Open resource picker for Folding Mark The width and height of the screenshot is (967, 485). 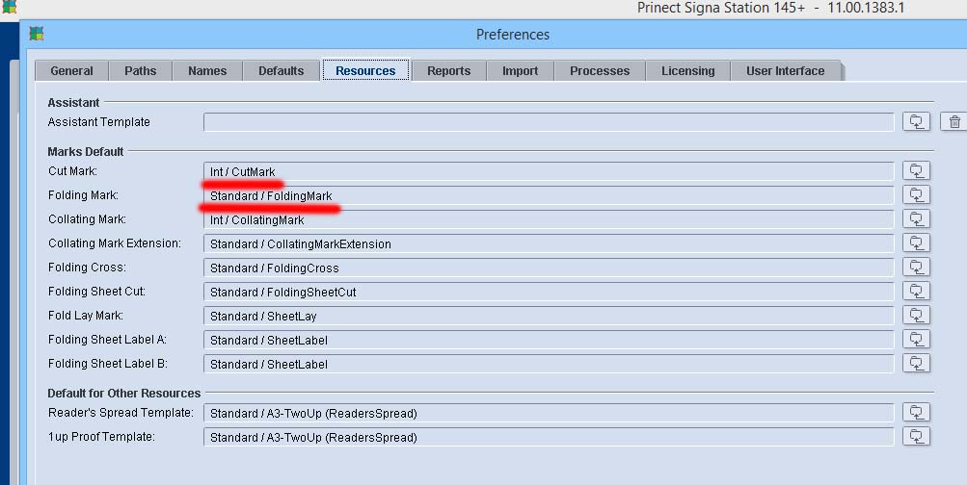pyautogui.click(x=916, y=194)
